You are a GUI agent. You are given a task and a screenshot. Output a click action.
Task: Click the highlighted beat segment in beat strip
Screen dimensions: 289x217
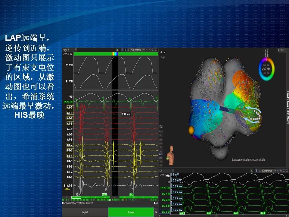click(76, 197)
